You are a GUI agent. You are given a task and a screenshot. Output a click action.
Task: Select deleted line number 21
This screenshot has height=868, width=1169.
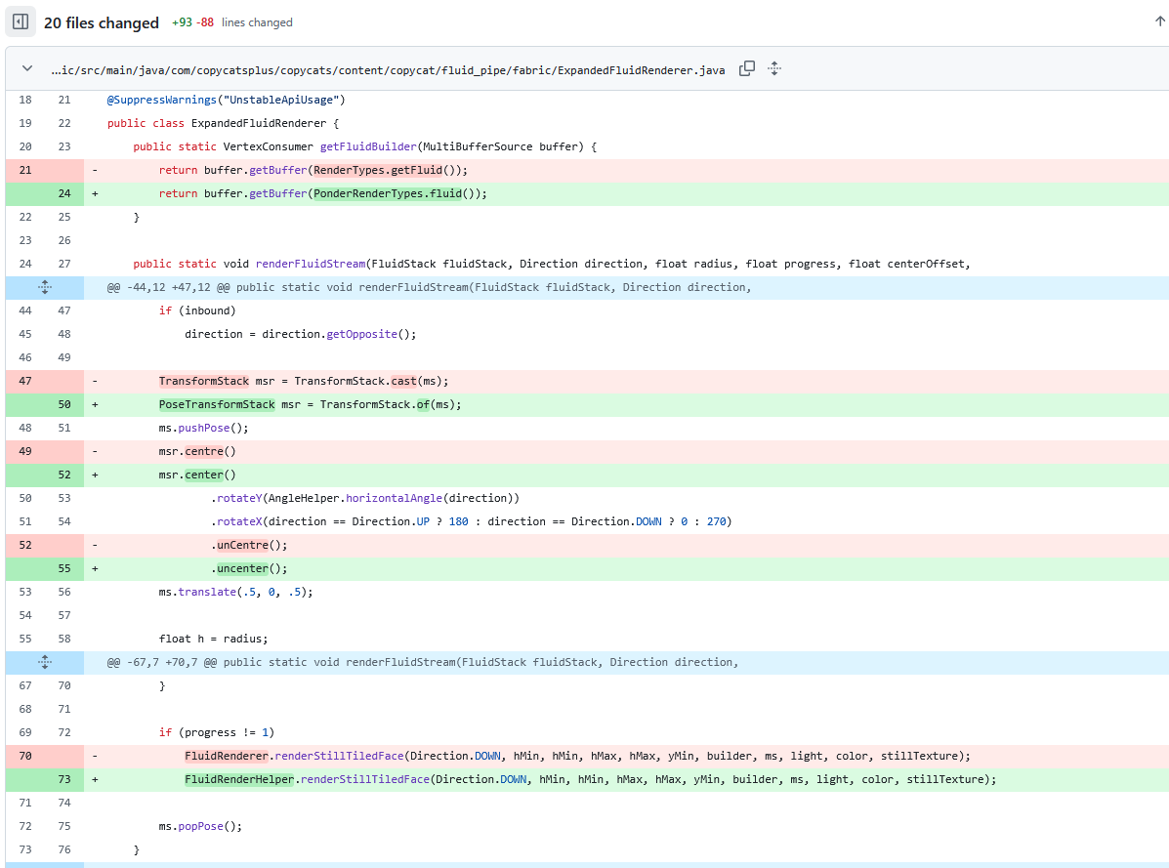[x=25, y=170]
